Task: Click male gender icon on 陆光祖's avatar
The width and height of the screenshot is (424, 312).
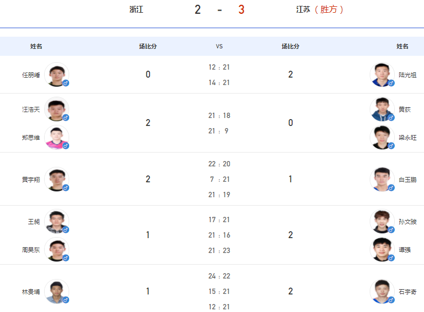Action: point(391,83)
